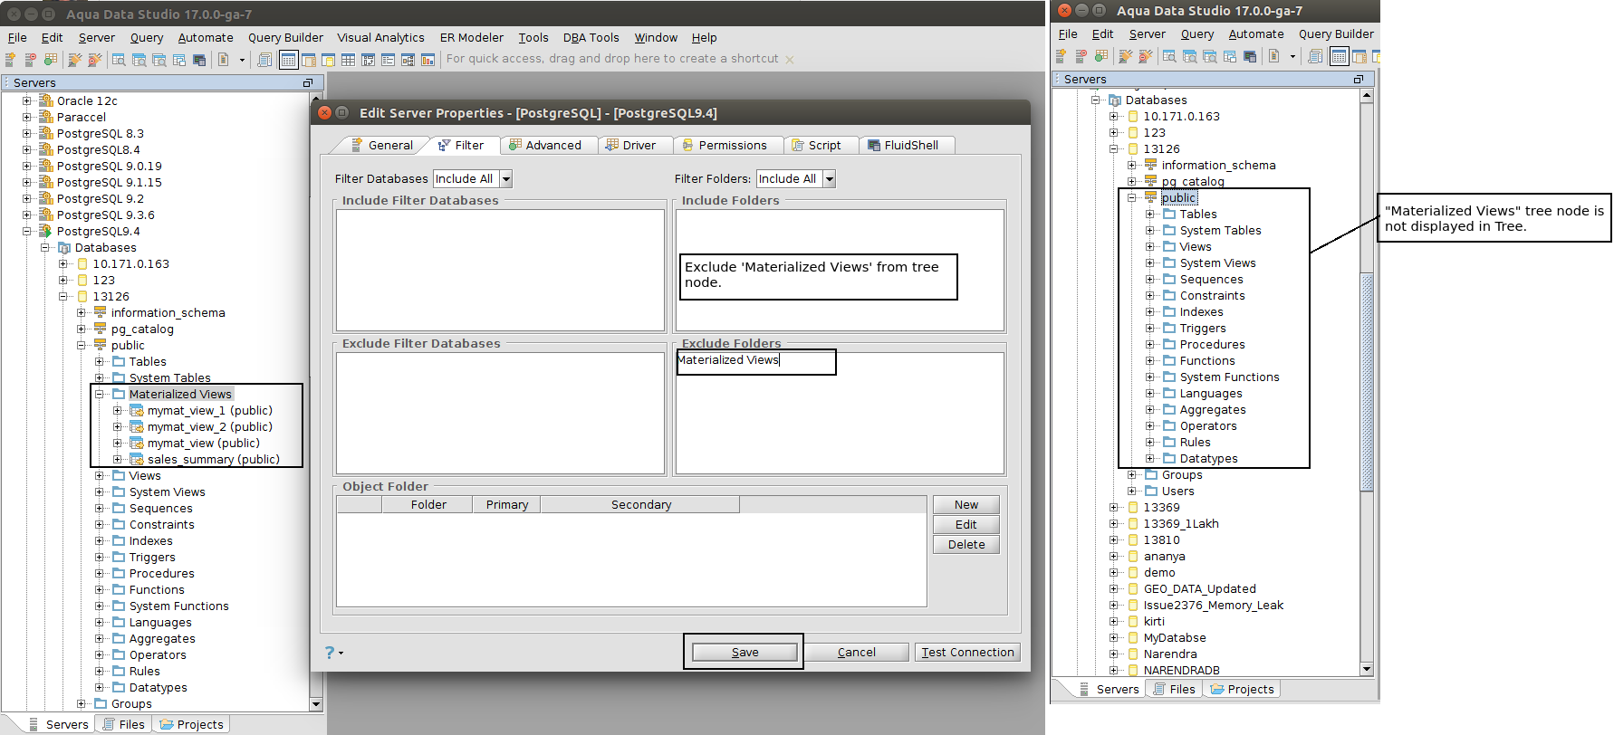Click restore icon on left Servers panel header
Image resolution: width=1614 pixels, height=735 pixels.
308,82
